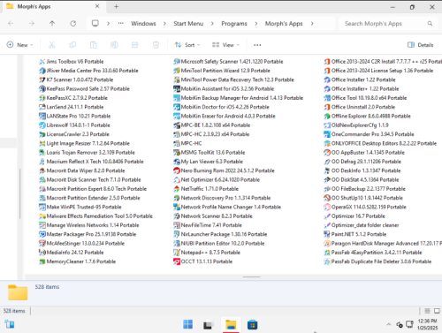
Task: Navigate to the Windows breadcrumb
Action: [x=143, y=24]
